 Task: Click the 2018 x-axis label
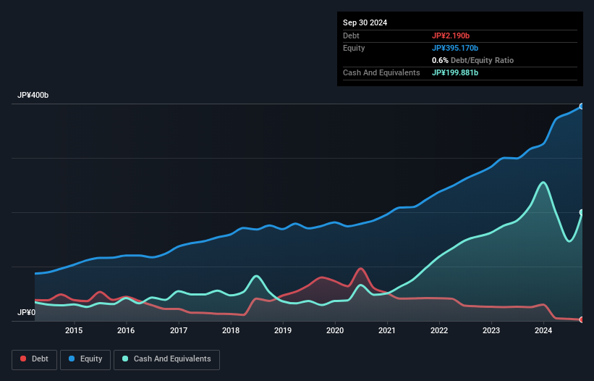point(231,330)
